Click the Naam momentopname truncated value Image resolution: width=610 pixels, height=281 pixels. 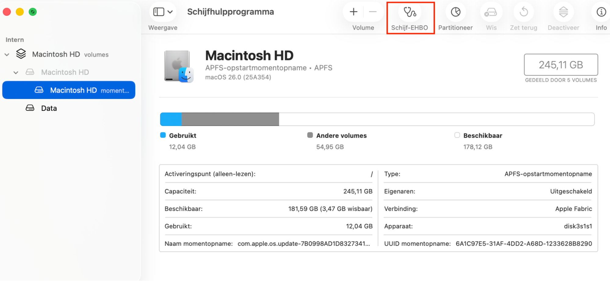click(303, 244)
